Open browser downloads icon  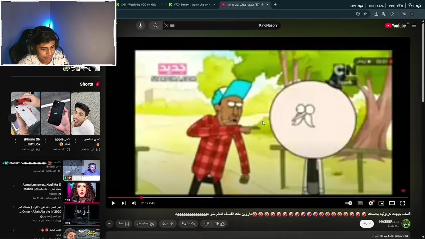[x=376, y=14]
